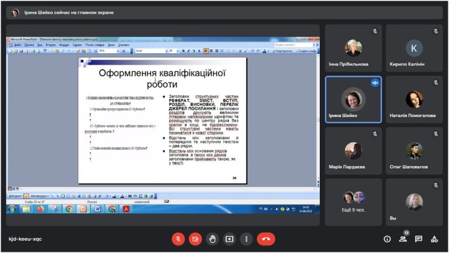Select the Oval drawing tool
The image size is (449, 253).
(x=68, y=196)
